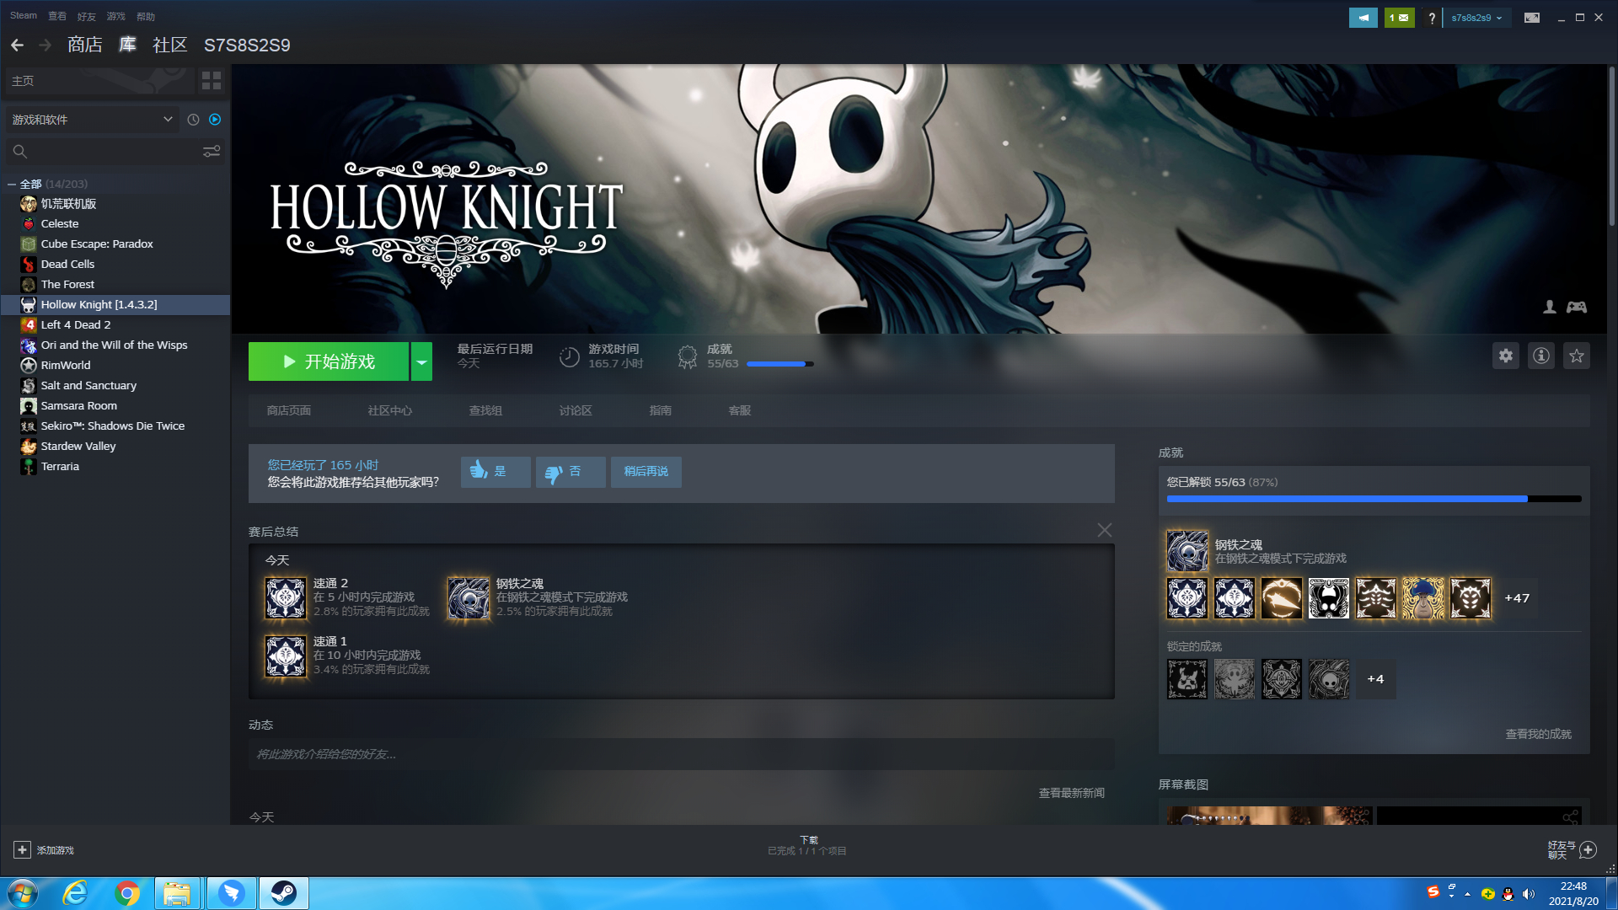Click the controller support icon
Image resolution: width=1618 pixels, height=910 pixels.
click(1577, 308)
